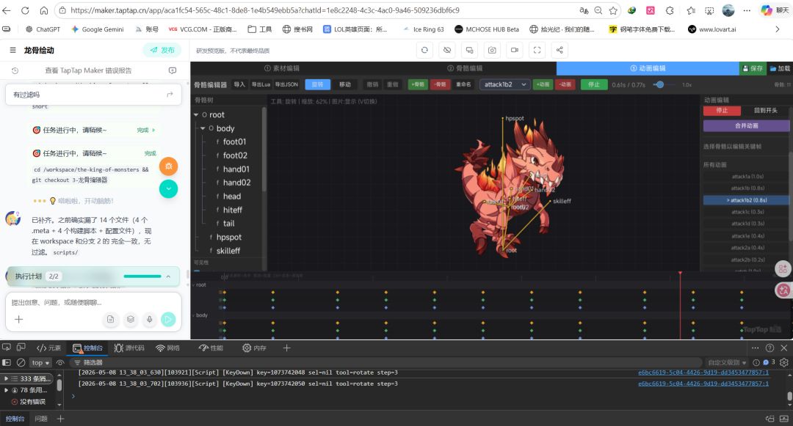Click the share icon in preview toolbar
Viewport: 793px width, 426px height.
point(560,50)
